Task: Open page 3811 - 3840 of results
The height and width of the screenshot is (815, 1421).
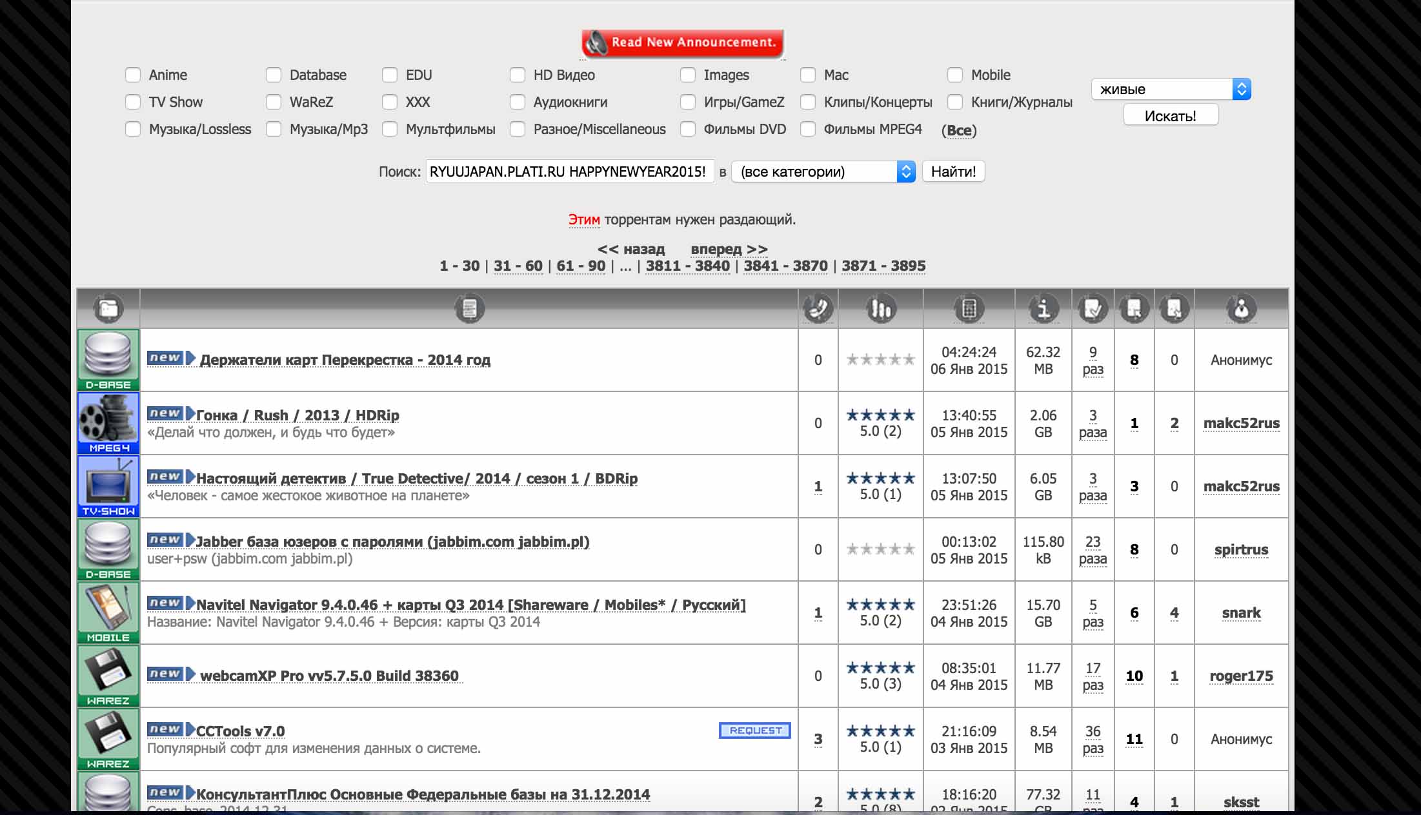Action: click(687, 266)
